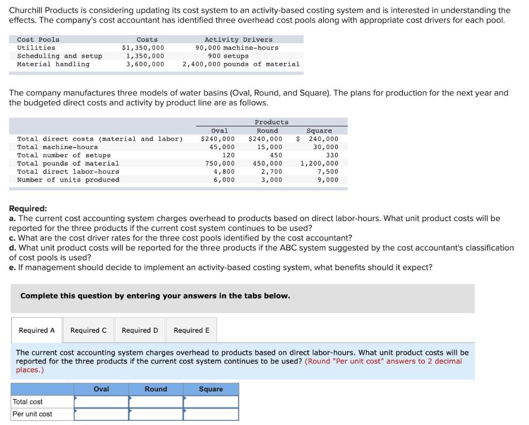Image resolution: width=529 pixels, height=425 pixels.
Task: Click the 'Products' header in data table
Action: 272,122
